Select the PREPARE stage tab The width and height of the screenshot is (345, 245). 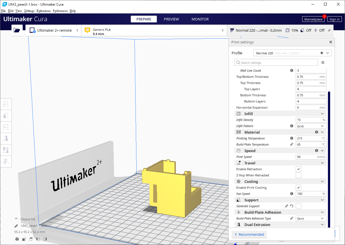(x=144, y=19)
